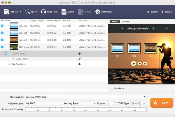This screenshot has height=117, width=175.
Task: Click the Location column header
Action: click(x=83, y=20)
